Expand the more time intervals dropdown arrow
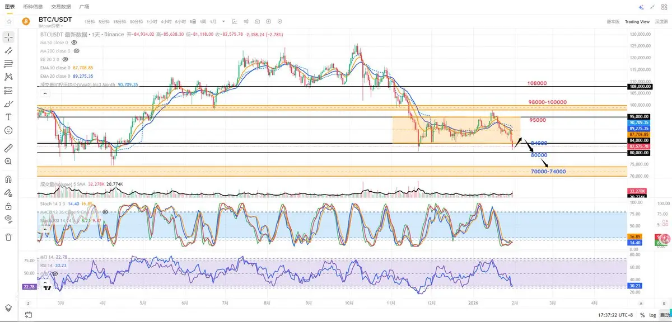The width and height of the screenshot is (672, 322). tap(224, 21)
